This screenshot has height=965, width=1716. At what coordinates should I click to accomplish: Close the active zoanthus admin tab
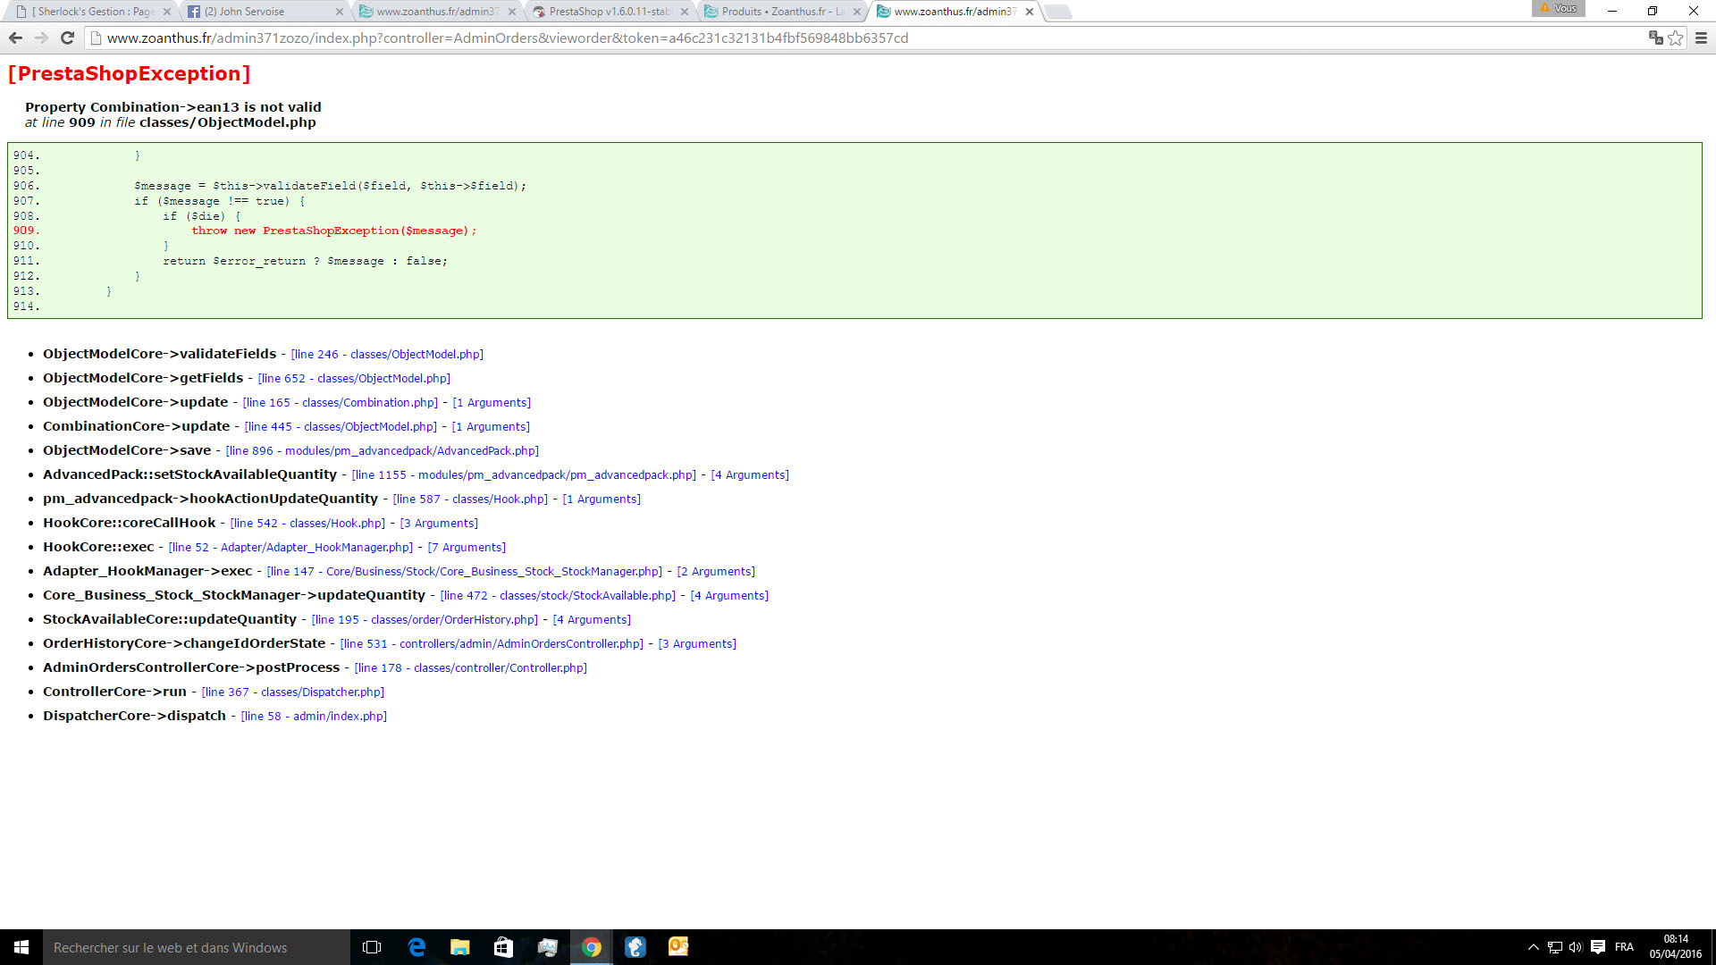[1030, 12]
